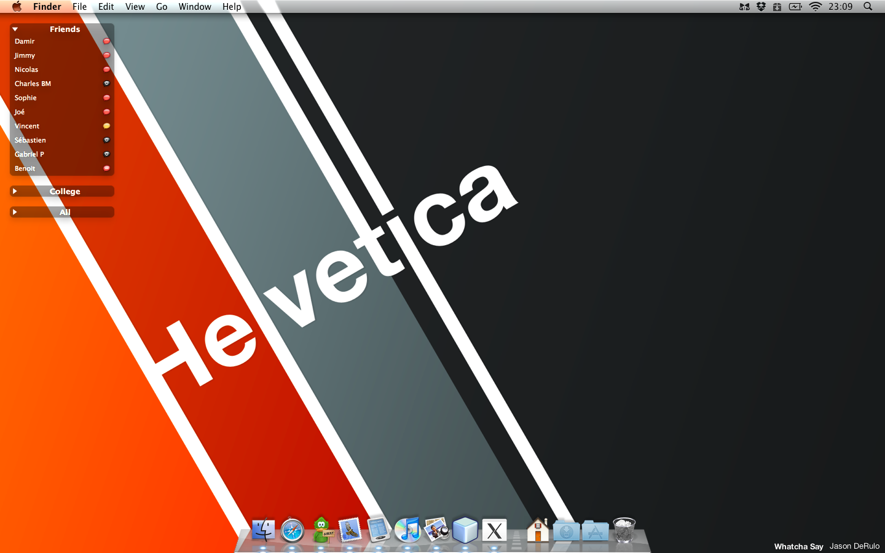Check the battery status icon
Viewport: 885px width, 553px height.
click(795, 6)
